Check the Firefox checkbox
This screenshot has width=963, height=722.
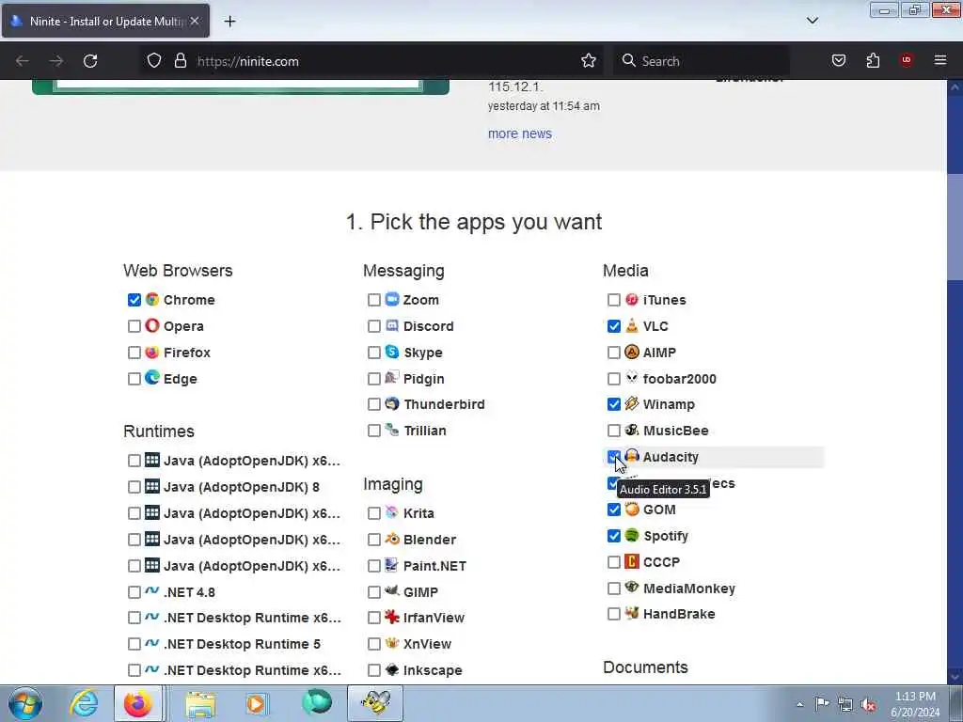(x=134, y=353)
